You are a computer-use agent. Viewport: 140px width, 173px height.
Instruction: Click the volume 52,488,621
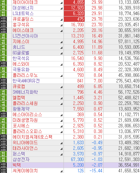[129, 98]
